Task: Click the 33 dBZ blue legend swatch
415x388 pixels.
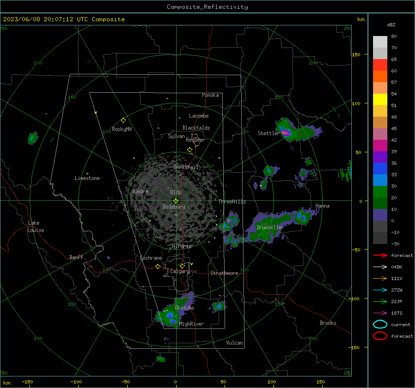Action: (380, 180)
